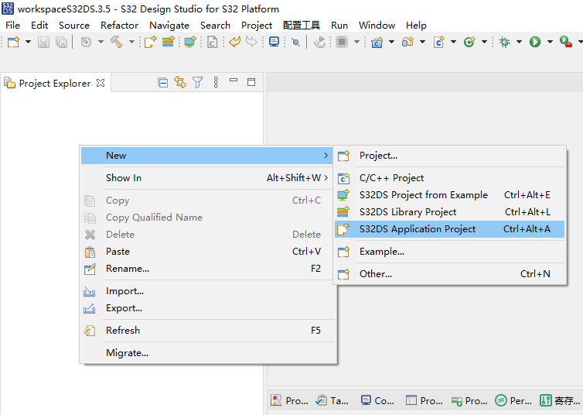Choose Export... in the context menu
583x415 pixels.
pyautogui.click(x=206, y=308)
